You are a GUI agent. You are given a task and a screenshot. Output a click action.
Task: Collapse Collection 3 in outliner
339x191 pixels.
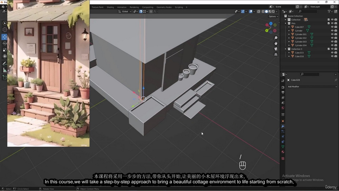285,49
